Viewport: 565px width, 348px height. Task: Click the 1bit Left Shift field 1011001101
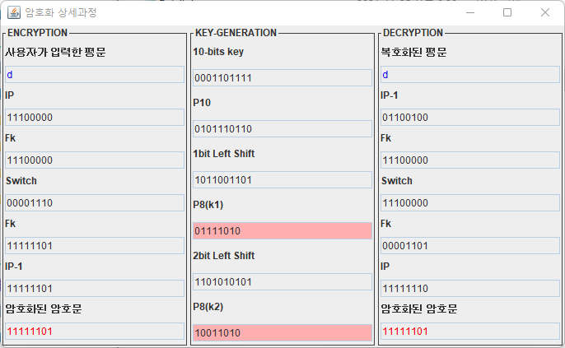click(282, 180)
